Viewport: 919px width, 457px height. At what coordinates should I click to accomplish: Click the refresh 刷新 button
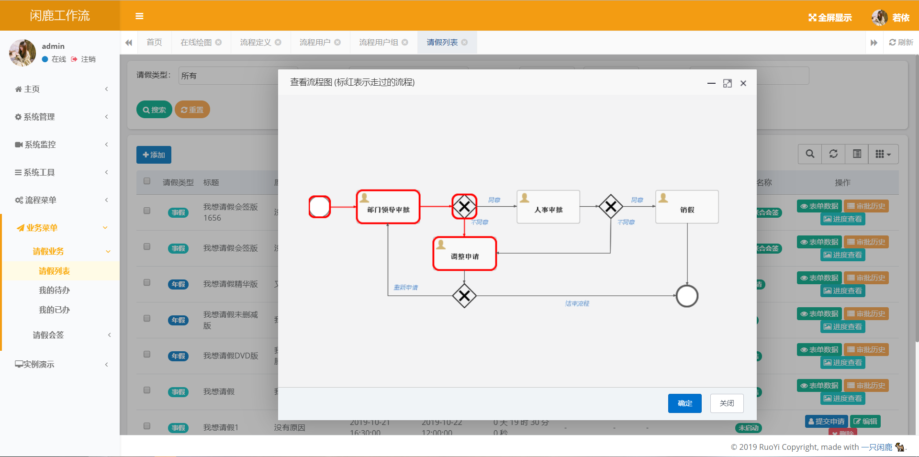tap(901, 43)
